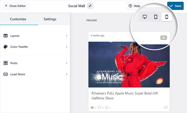The width and height of the screenshot is (187, 113).
Task: Click the Close Editor button
Action: (15, 6)
